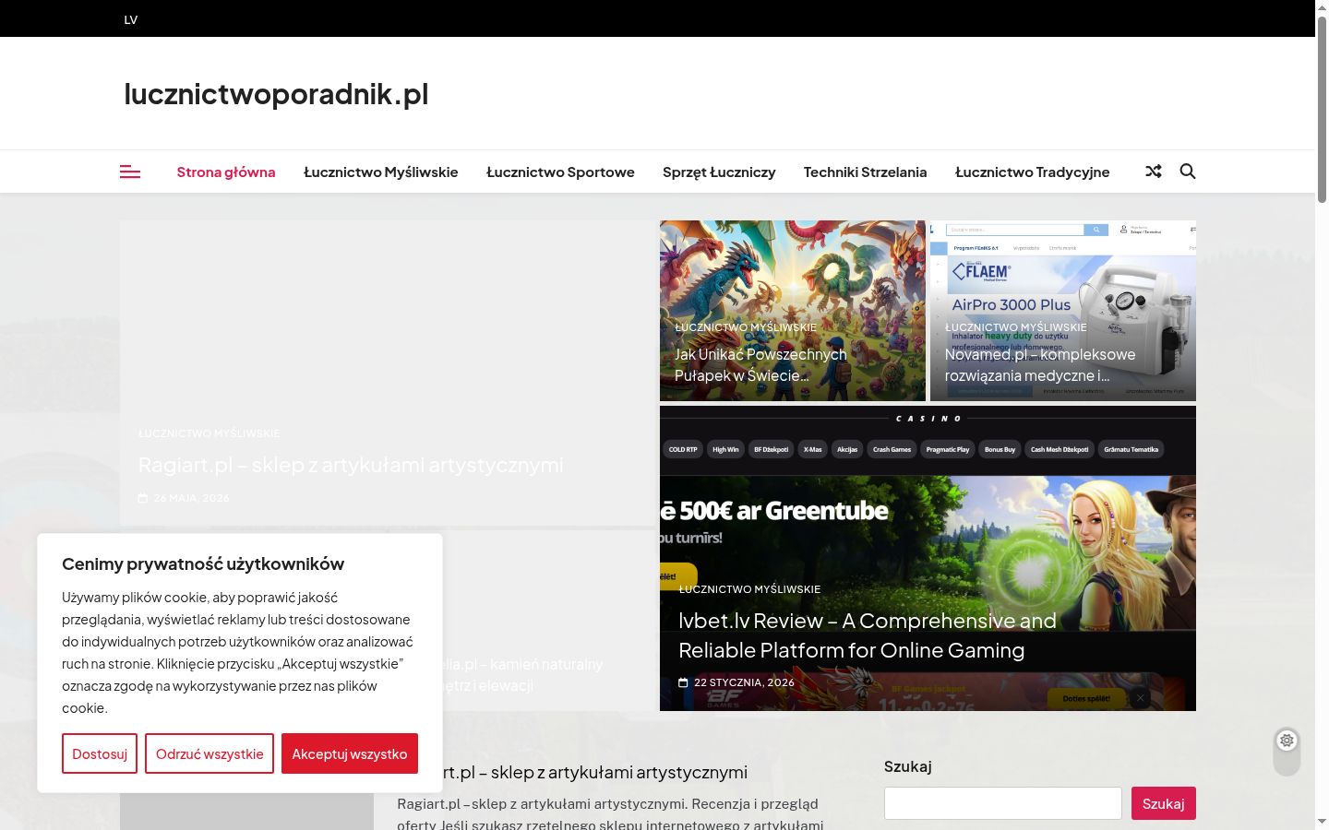
Task: Click the 22 Stycznia, 2026 date link
Action: point(744,682)
